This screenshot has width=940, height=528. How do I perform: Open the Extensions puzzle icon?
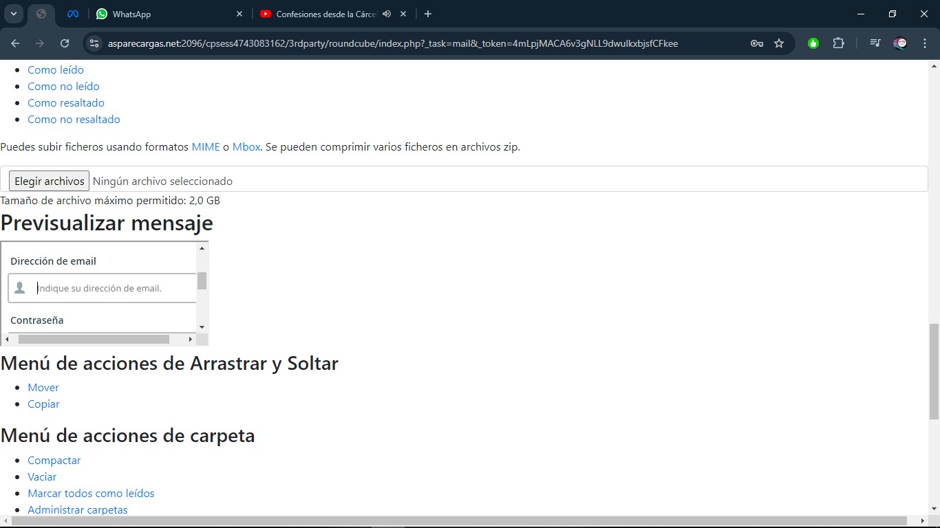point(838,43)
